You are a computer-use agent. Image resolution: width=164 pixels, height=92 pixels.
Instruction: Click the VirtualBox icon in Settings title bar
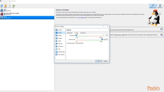pyautogui.click(x=56, y=27)
